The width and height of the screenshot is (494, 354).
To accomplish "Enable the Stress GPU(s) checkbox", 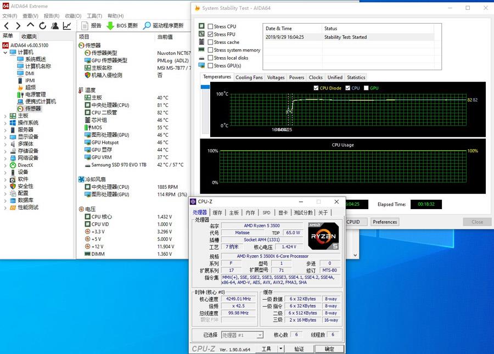I will (x=210, y=66).
